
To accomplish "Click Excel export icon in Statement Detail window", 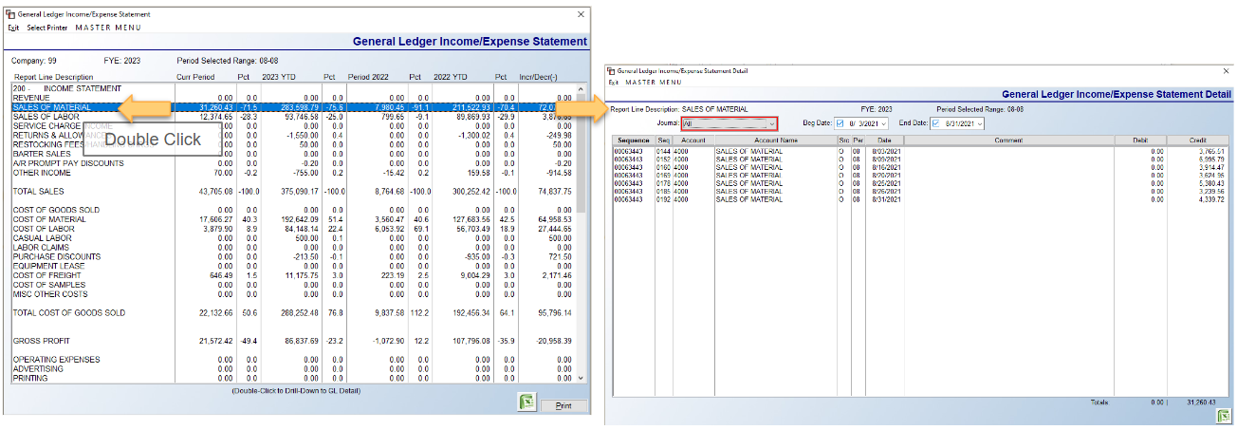I will click(1225, 415).
